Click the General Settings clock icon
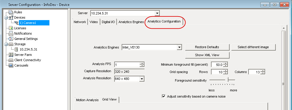 click(x=11, y=39)
